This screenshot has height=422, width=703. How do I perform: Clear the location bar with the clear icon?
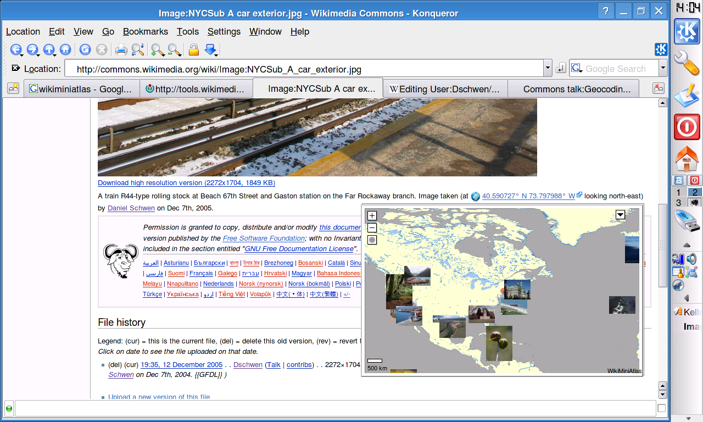point(15,69)
